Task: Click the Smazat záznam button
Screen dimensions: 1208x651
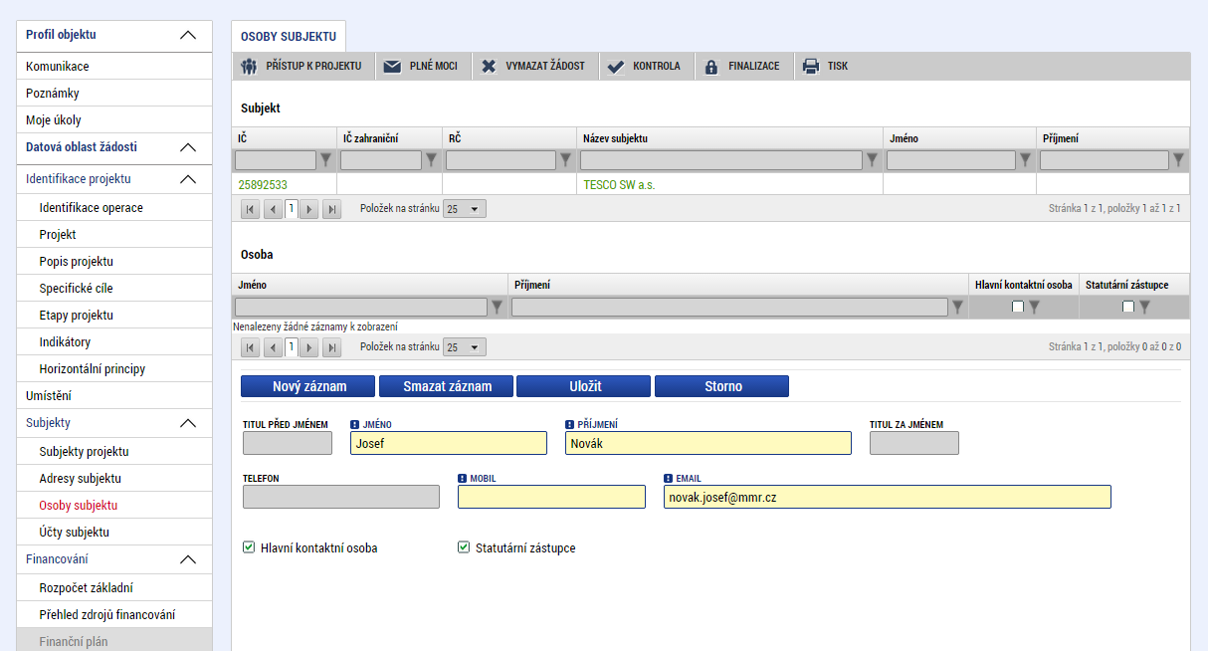Action: pos(446,386)
